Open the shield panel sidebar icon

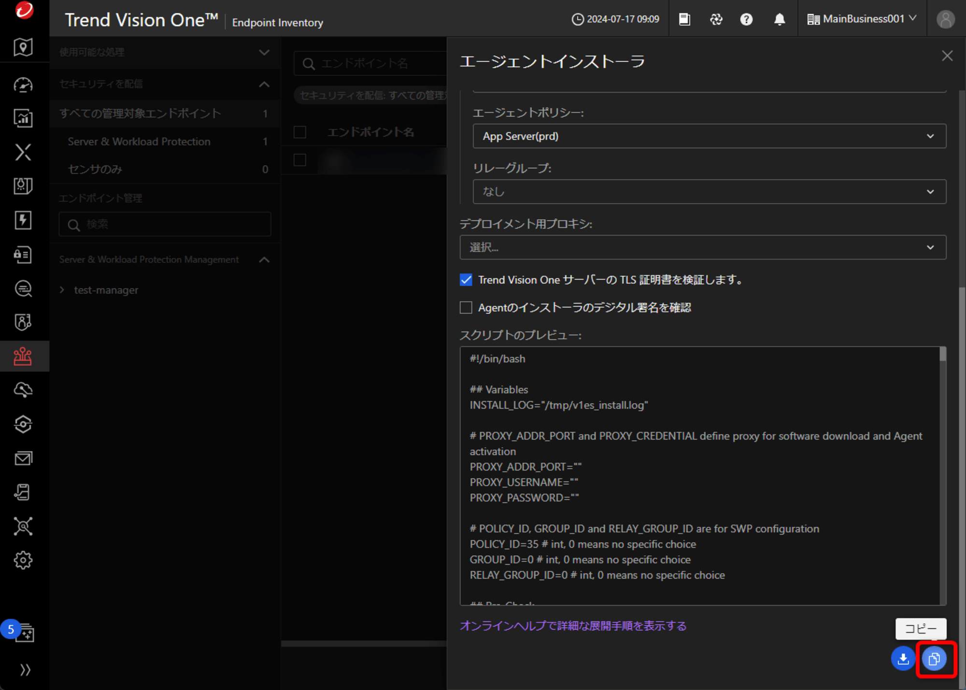(x=23, y=186)
